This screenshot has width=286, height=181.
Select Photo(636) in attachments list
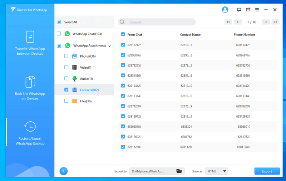(88, 56)
